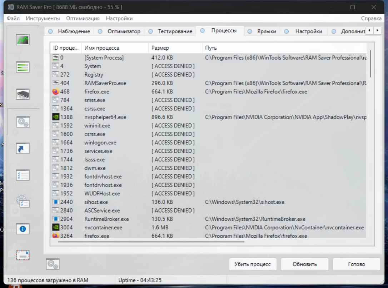Click icon of dwm.exe row
Image resolution: width=388 pixels, height=288 pixels.
(56, 168)
